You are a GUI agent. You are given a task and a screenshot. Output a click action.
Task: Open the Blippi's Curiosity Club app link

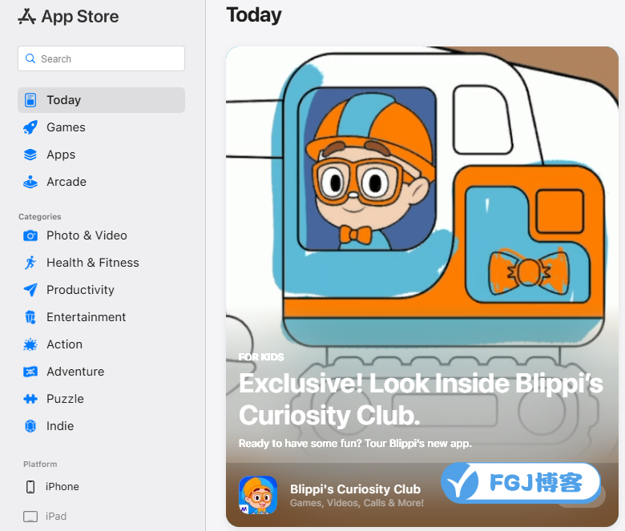coord(356,489)
